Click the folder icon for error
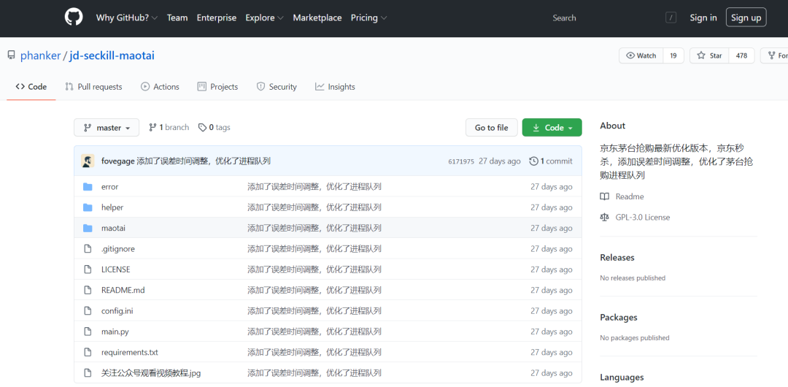788x387 pixels. 88,187
